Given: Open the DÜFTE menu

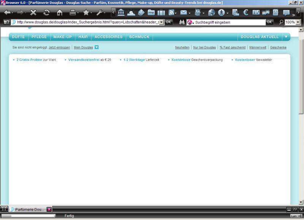Looking at the screenshot, I should pos(18,37).
